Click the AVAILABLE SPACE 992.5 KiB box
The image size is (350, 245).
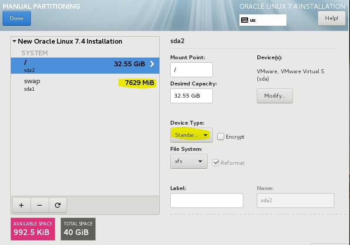tap(33, 229)
